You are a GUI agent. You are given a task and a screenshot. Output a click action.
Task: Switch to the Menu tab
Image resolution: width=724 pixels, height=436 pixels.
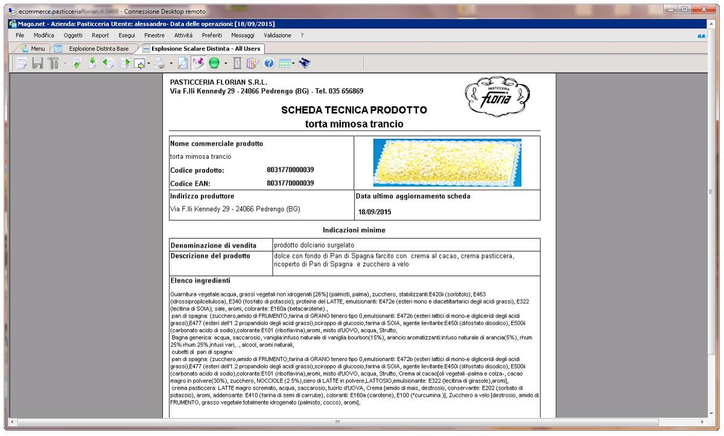[x=33, y=48]
